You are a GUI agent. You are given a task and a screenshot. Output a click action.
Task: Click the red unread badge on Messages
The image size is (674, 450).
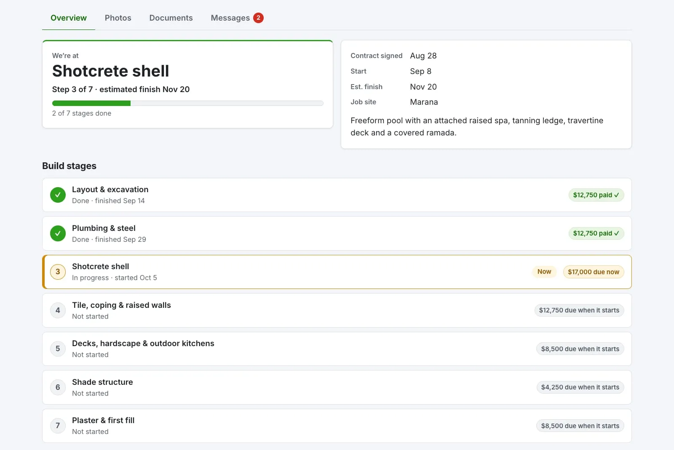click(x=258, y=18)
